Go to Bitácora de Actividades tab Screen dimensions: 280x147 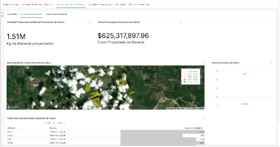pos(140,5)
